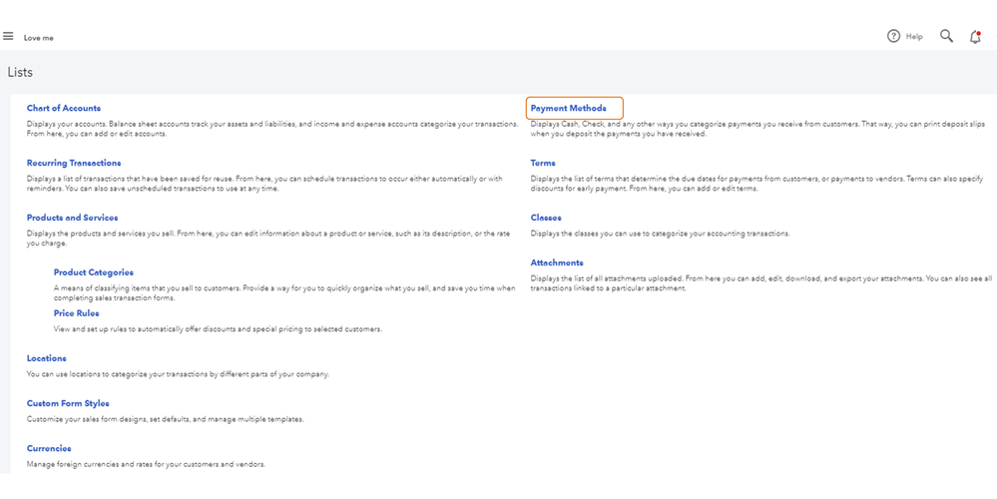The width and height of the screenshot is (997, 499).
Task: Select the Product Categories link
Action: [93, 271]
